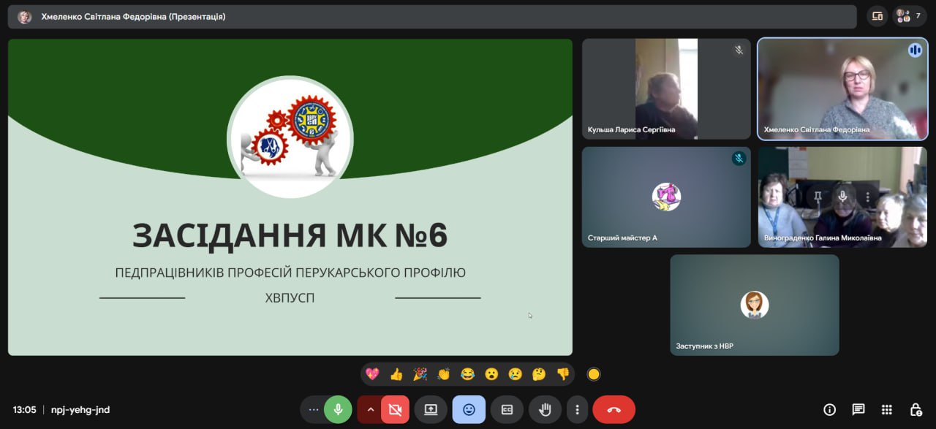Leave the call with the red hang-up button
This screenshot has height=429, width=936.
614,410
